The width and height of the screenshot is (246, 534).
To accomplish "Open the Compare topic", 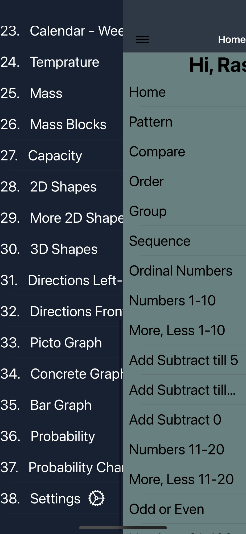I will tap(157, 152).
